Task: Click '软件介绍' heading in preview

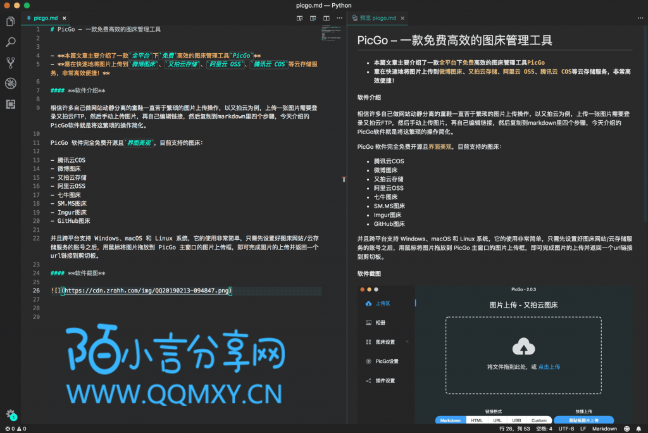Action: pos(369,97)
